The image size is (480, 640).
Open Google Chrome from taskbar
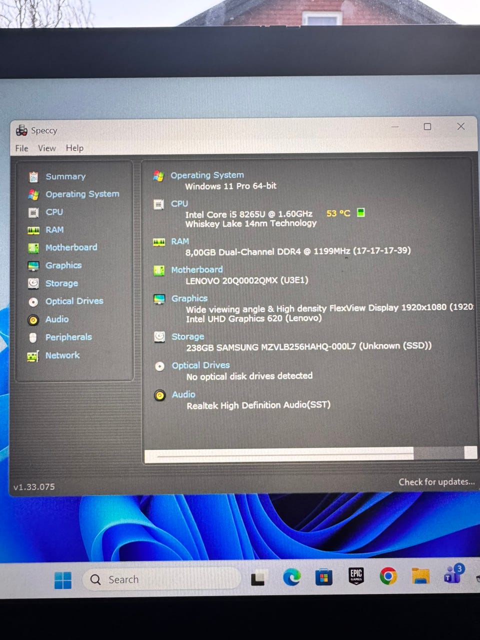coord(388,576)
